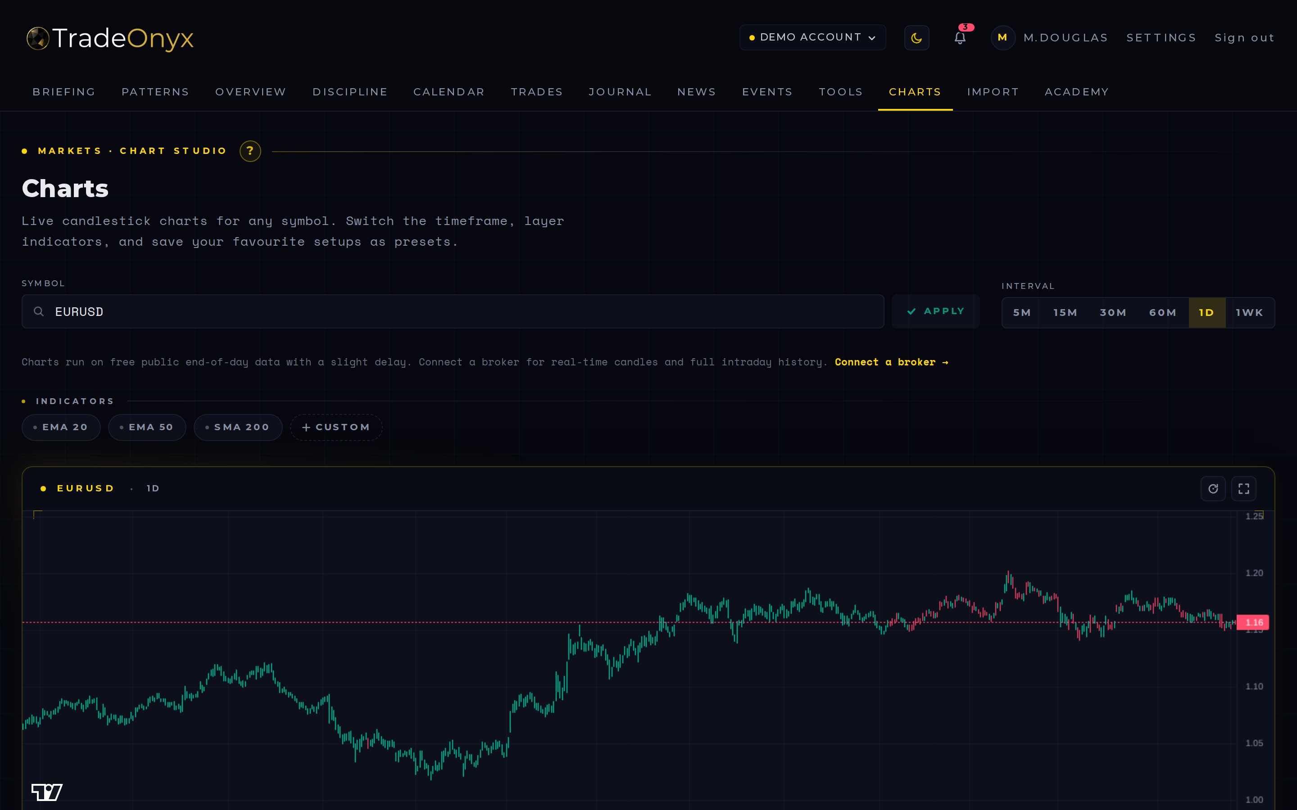Open the Import tab
1297x810 pixels.
point(993,92)
